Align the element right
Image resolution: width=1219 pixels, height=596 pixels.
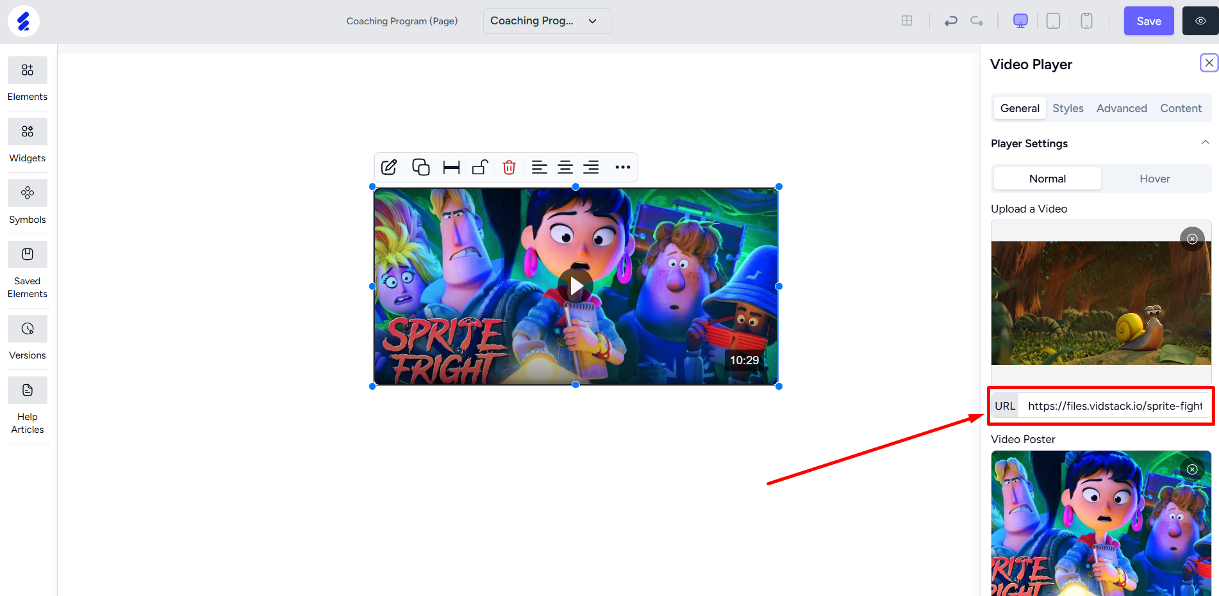(591, 168)
